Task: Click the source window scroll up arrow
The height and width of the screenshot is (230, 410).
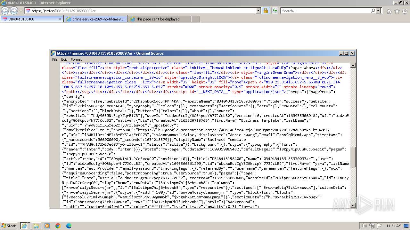Action: 353,65
